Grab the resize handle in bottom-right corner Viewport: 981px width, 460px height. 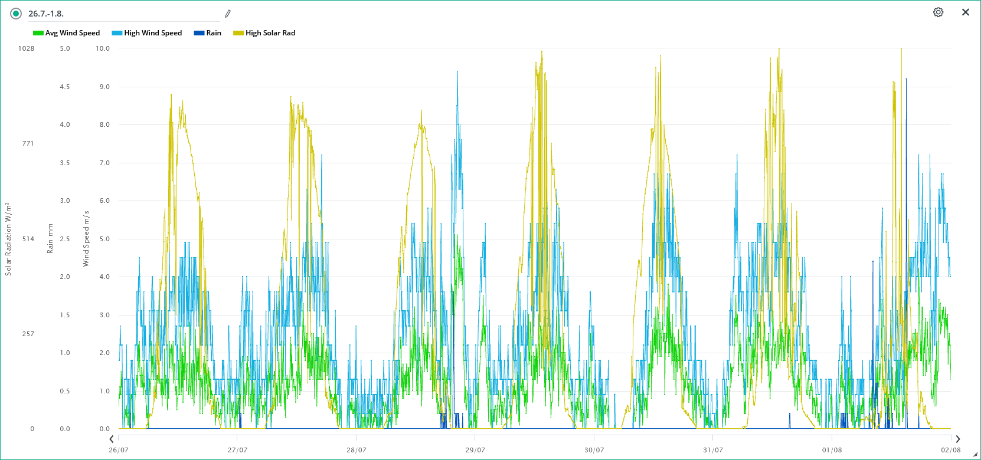tap(975, 455)
